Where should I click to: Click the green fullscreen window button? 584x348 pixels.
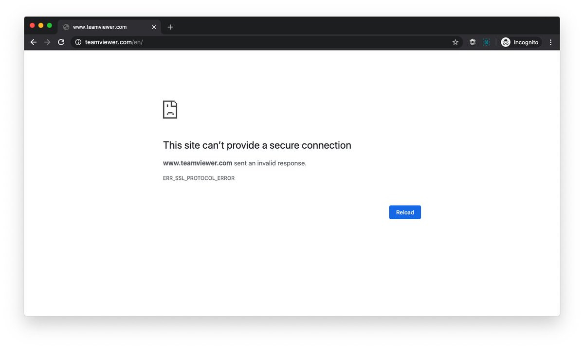[49, 25]
